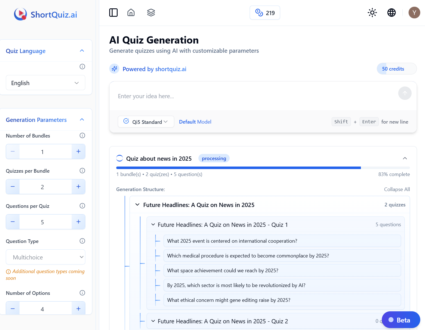Select question about space achievement
This screenshot has width=425, height=330.
coord(282,270)
